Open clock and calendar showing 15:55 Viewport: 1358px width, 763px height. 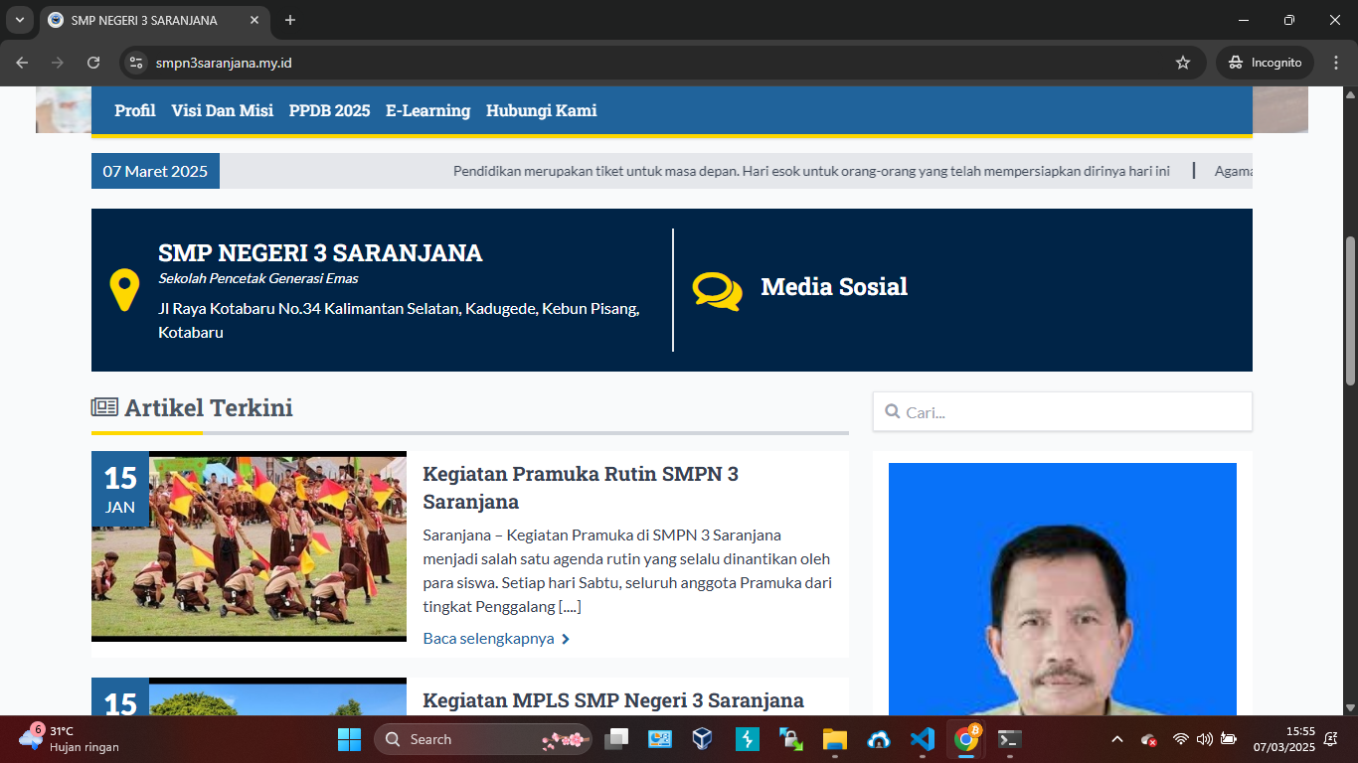[1283, 739]
